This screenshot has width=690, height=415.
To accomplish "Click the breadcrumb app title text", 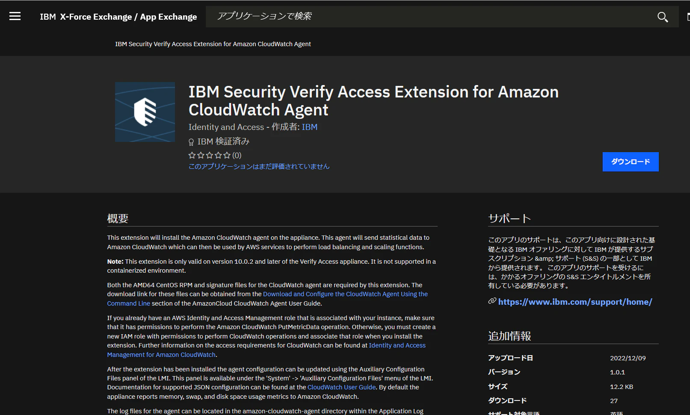I will pyautogui.click(x=213, y=44).
